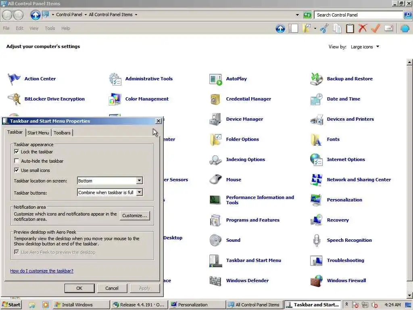The height and width of the screenshot is (310, 413).
Task: Open How do I customize the taskbar link
Action: point(42,271)
